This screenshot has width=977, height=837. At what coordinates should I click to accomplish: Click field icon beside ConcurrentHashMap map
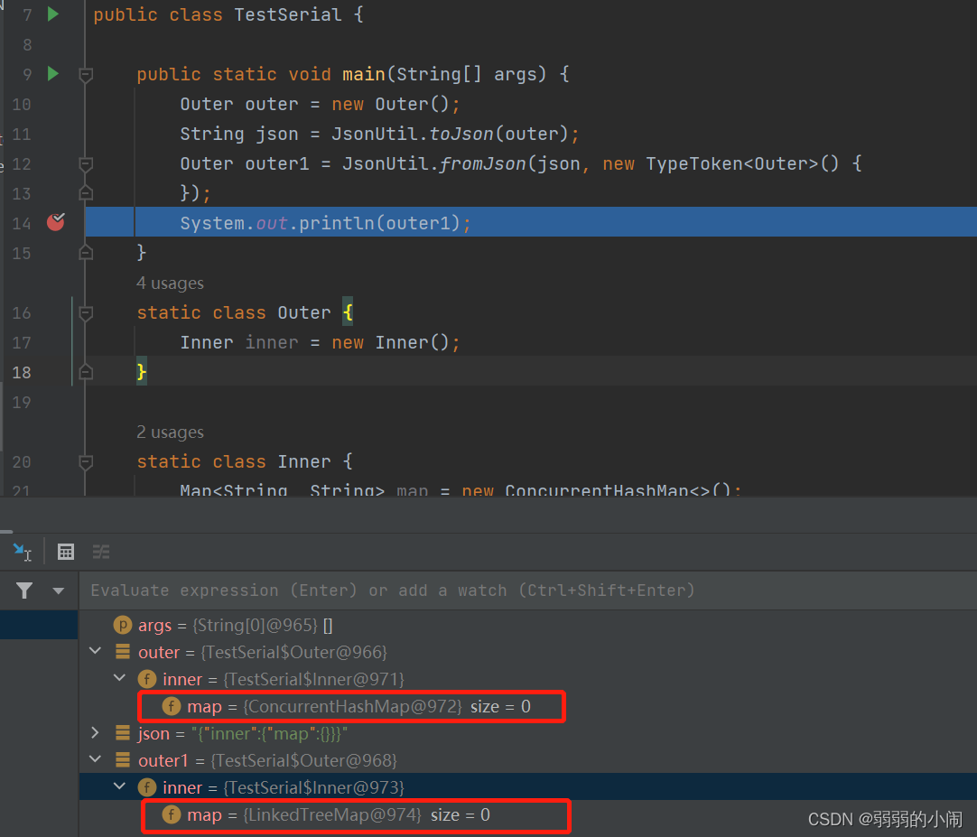[x=172, y=706]
